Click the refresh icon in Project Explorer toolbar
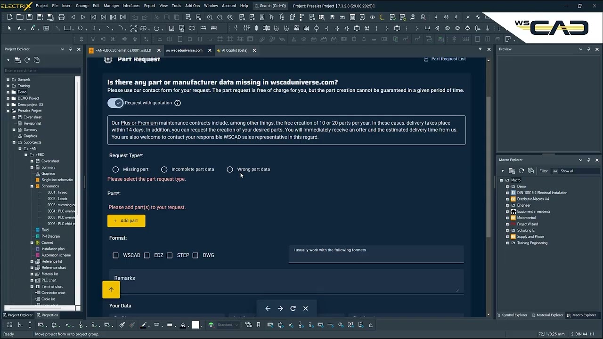The image size is (603, 339). [27, 60]
